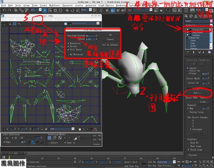Select Thin Seam display option

coord(188,146)
